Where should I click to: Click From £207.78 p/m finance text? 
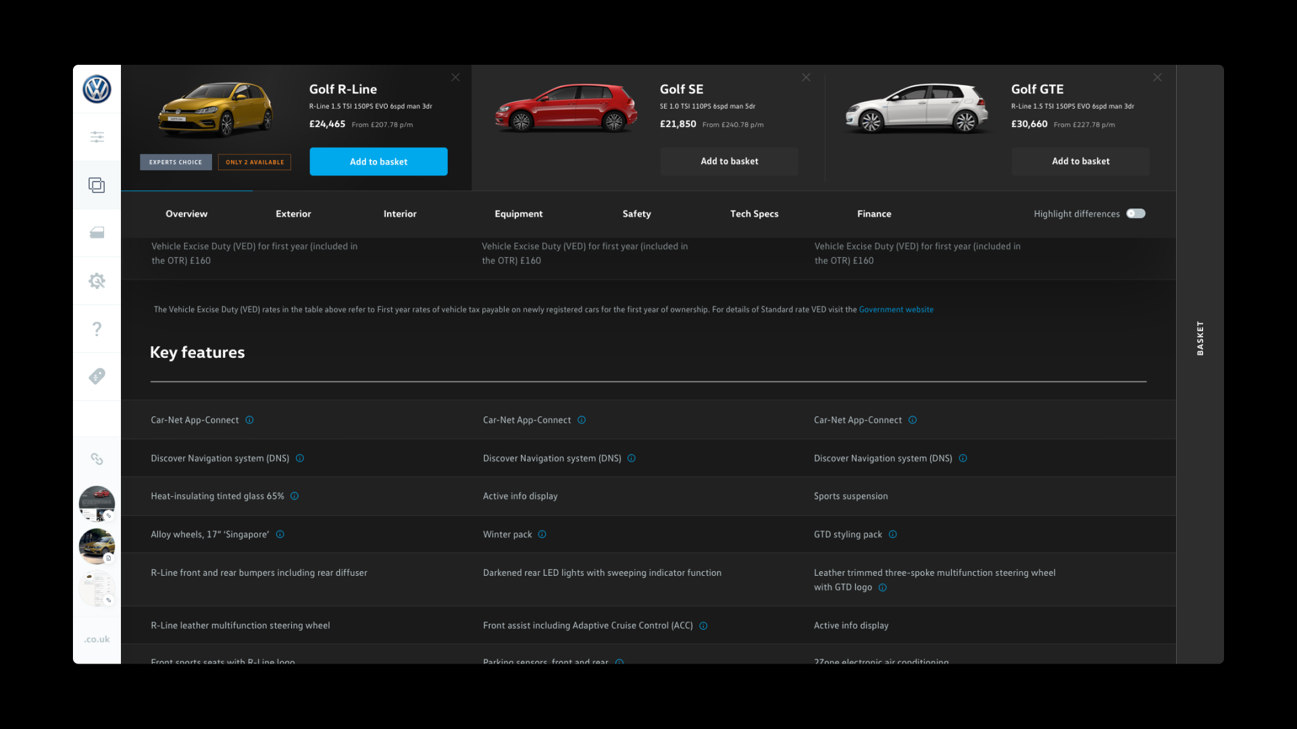tap(382, 125)
